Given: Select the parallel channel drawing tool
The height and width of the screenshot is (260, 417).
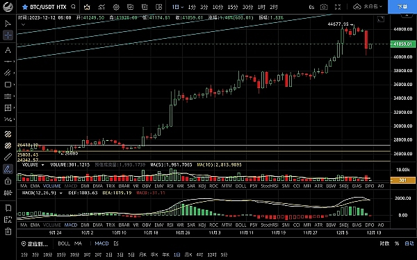Looking at the screenshot, I should coord(8,73).
